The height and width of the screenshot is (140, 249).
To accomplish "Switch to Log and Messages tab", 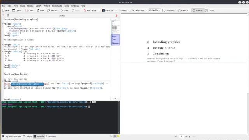I will click(x=12, y=136).
